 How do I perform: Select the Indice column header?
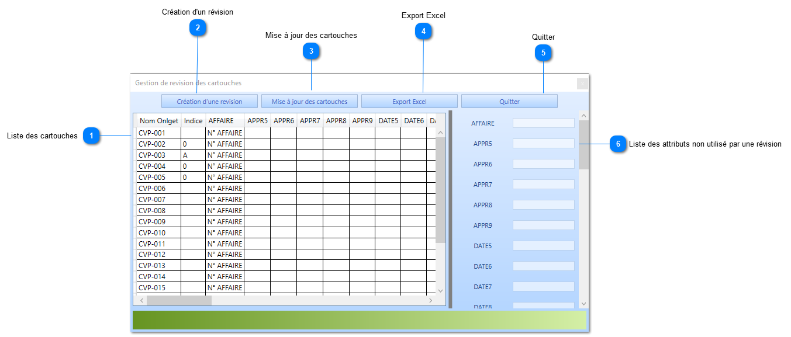[x=194, y=121]
